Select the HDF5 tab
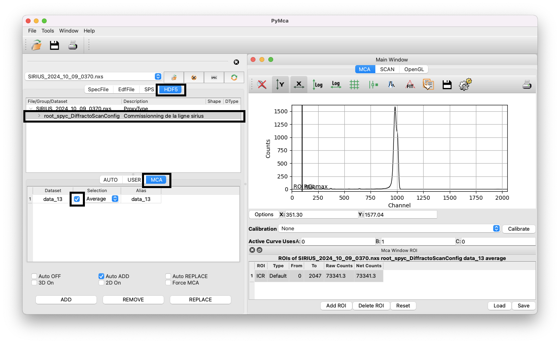This screenshot has height=344, width=560. coord(171,89)
